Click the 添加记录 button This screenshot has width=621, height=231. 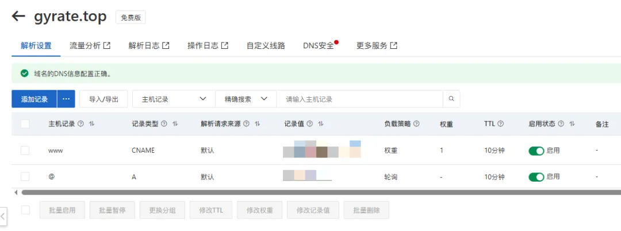tap(34, 99)
